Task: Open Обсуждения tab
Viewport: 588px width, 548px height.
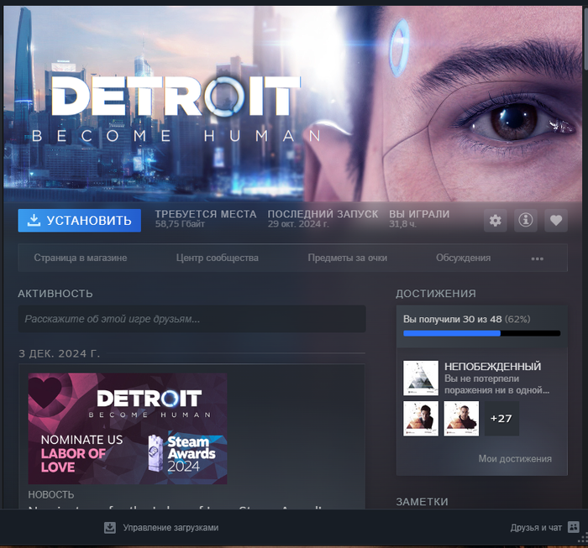Action: [463, 258]
